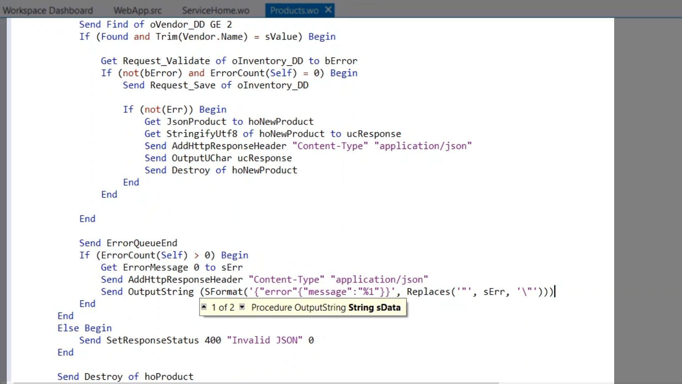Viewport: 682px width, 384px height.
Task: Click the "Invalid JSON" string literal
Action: pos(265,340)
